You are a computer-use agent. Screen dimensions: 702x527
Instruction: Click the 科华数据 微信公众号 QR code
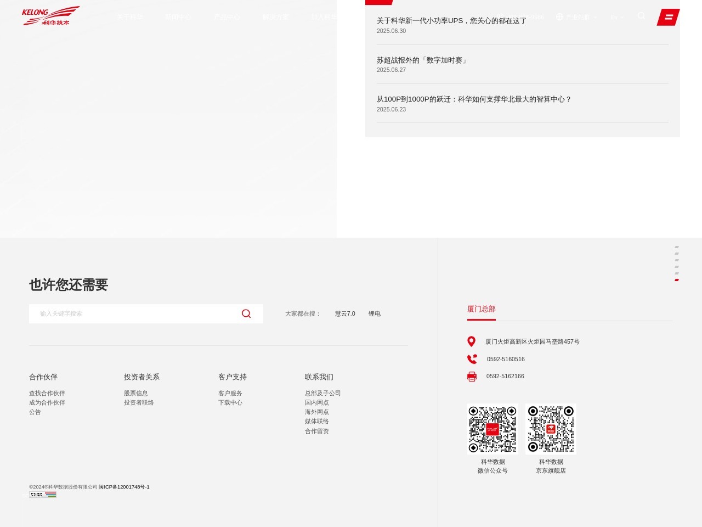tap(492, 429)
